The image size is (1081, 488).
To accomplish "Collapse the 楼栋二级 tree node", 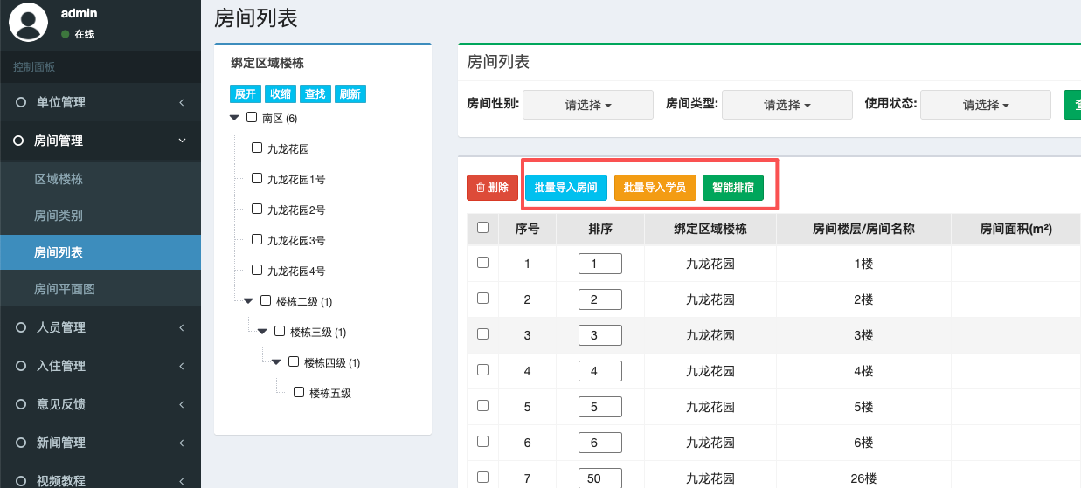I will (248, 301).
